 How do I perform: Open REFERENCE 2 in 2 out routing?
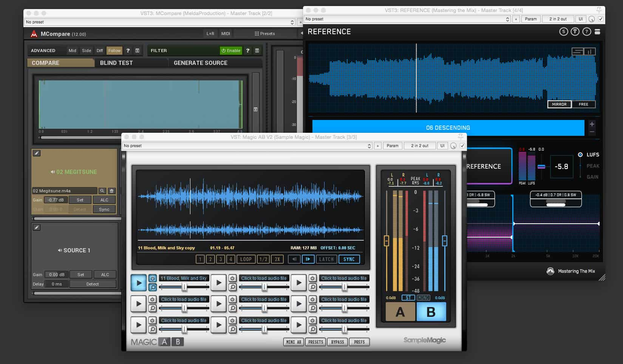(558, 19)
